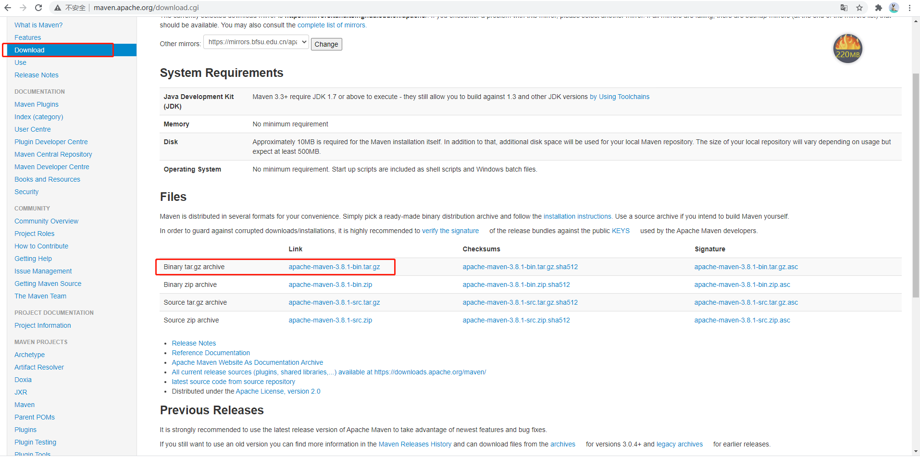
Task: Open Apache License, version 2.0 link
Action: point(278,391)
